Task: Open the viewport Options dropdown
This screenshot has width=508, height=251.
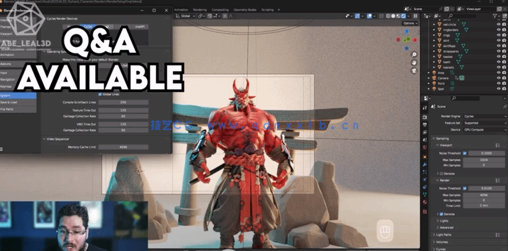Action: [410, 23]
